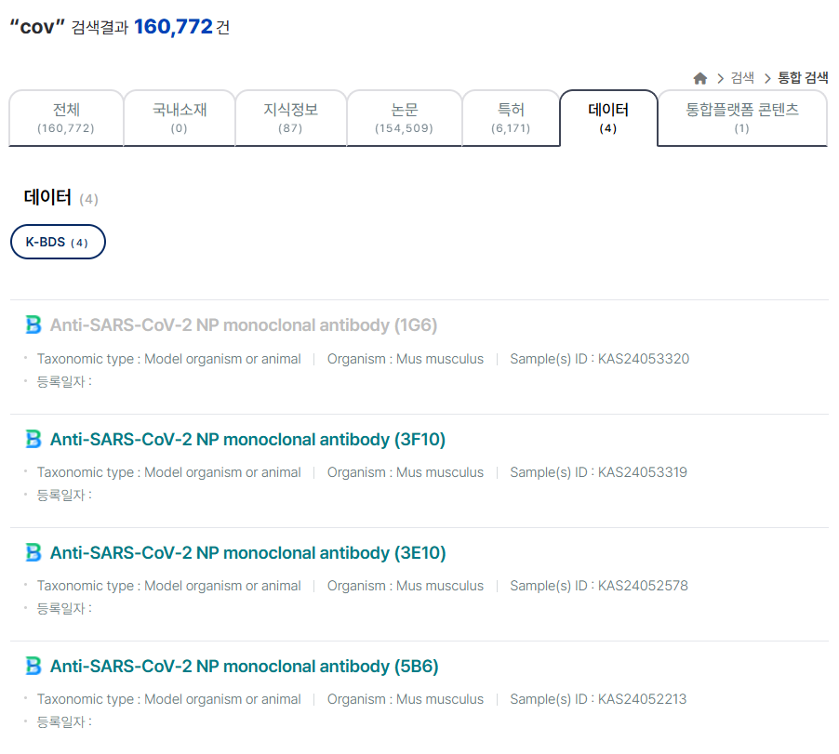Toggle the K-BDS (4) filter pill

click(x=58, y=242)
